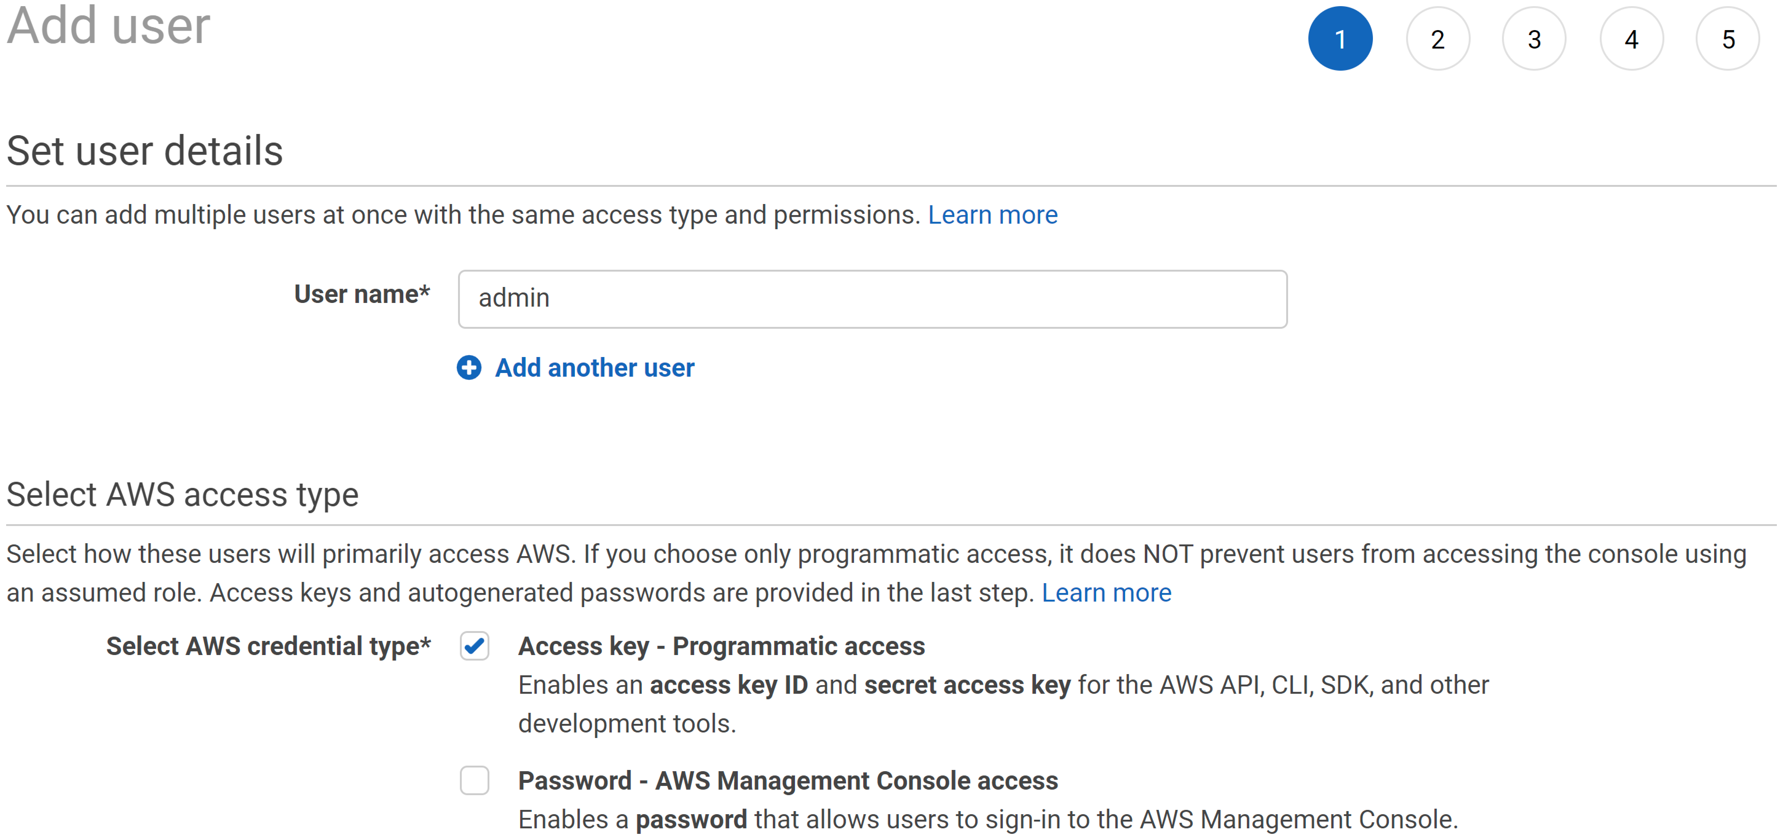Jump to wizard step 5

[1728, 39]
